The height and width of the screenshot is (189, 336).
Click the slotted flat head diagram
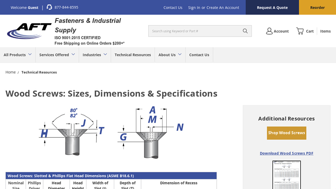pos(72,131)
